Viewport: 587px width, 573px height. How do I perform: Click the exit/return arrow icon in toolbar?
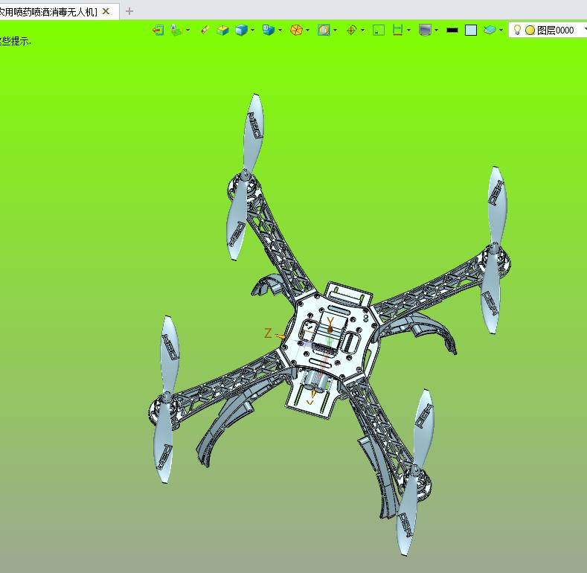click(x=158, y=30)
